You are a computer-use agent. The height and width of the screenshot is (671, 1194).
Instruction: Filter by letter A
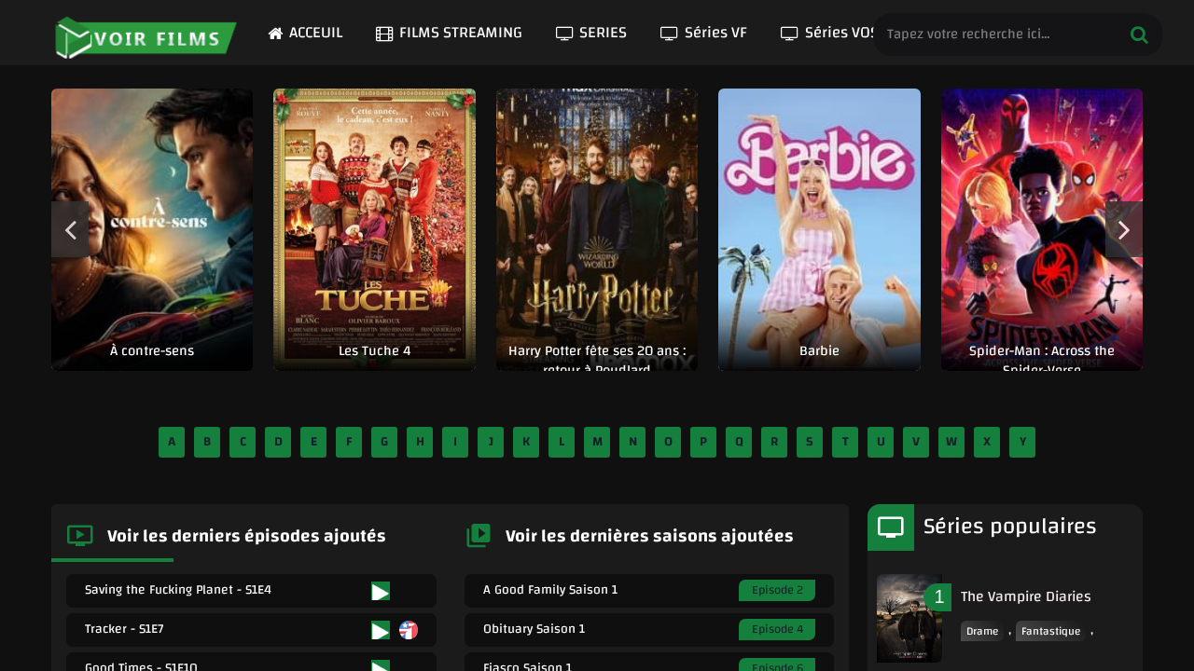172,442
